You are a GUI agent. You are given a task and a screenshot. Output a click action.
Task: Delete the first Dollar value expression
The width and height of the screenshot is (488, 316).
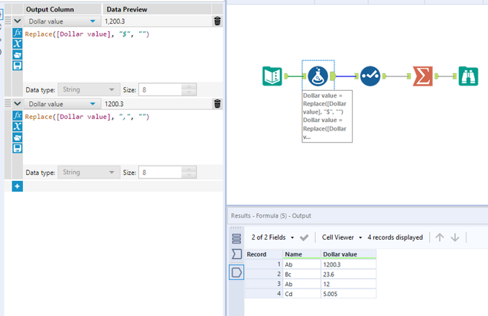coord(217,21)
